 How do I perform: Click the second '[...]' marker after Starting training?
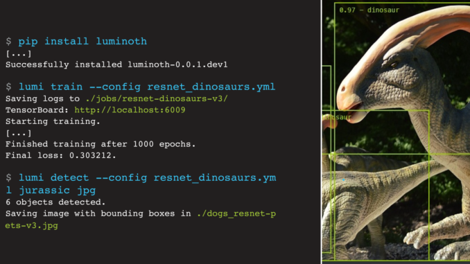(x=19, y=133)
